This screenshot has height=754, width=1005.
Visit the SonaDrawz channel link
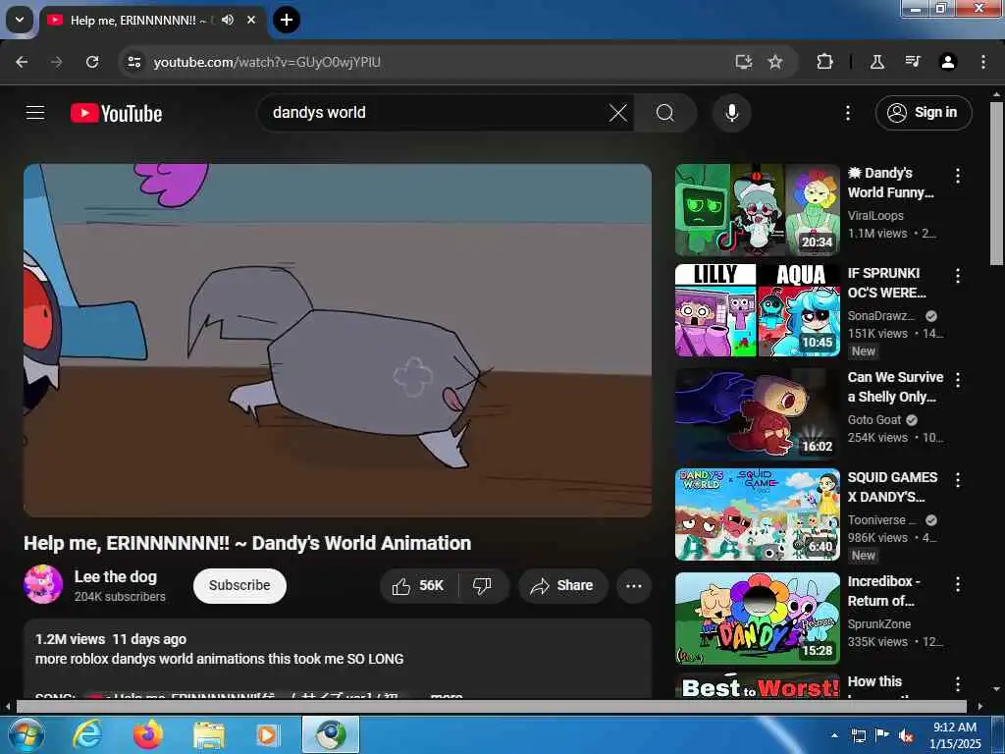click(x=881, y=315)
